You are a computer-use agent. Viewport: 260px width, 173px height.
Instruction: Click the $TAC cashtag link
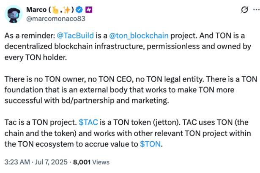(89, 122)
